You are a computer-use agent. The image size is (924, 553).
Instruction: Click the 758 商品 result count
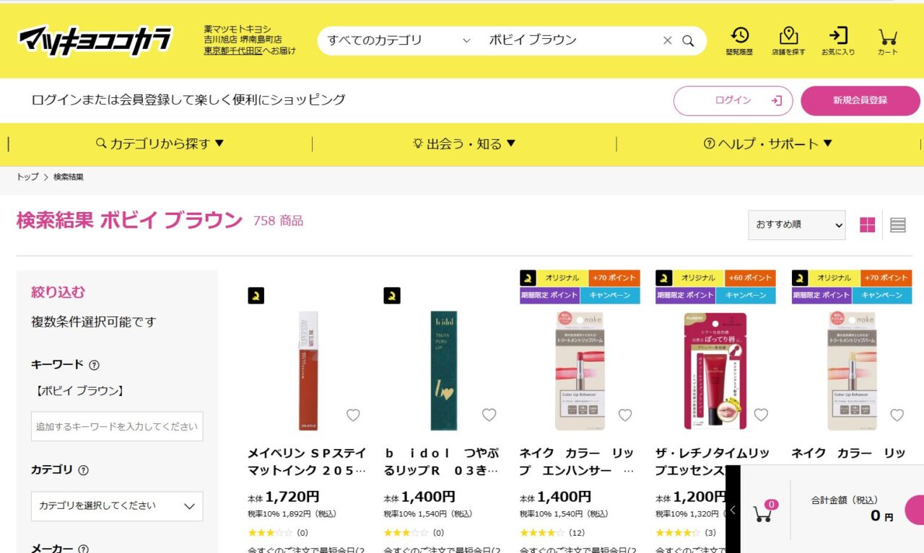(278, 221)
